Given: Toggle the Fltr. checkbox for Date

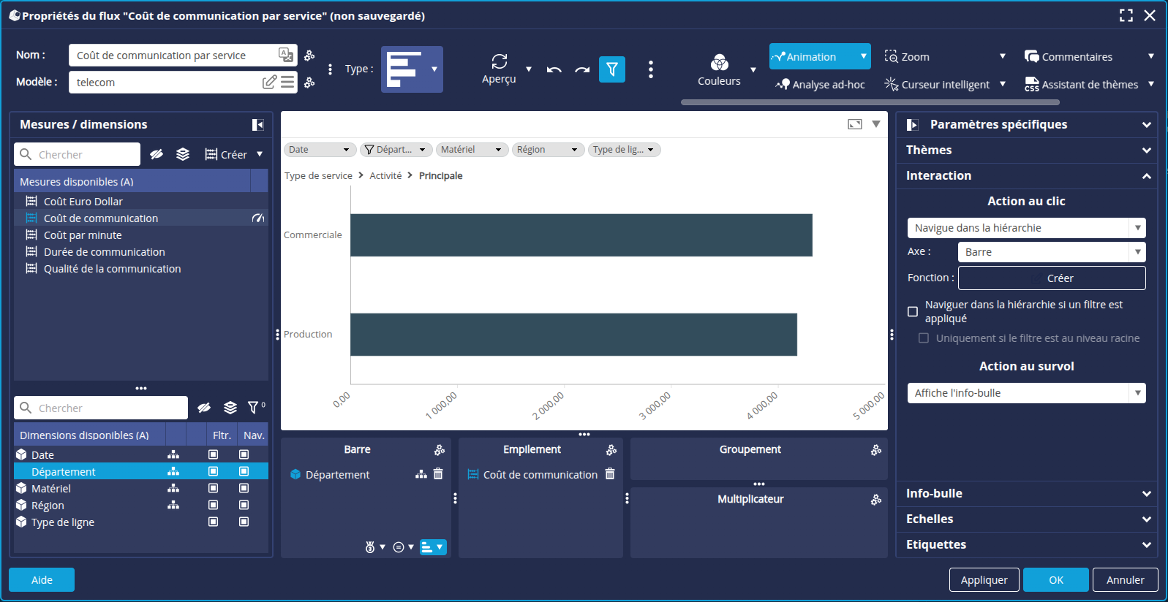Looking at the screenshot, I should pyautogui.click(x=214, y=454).
